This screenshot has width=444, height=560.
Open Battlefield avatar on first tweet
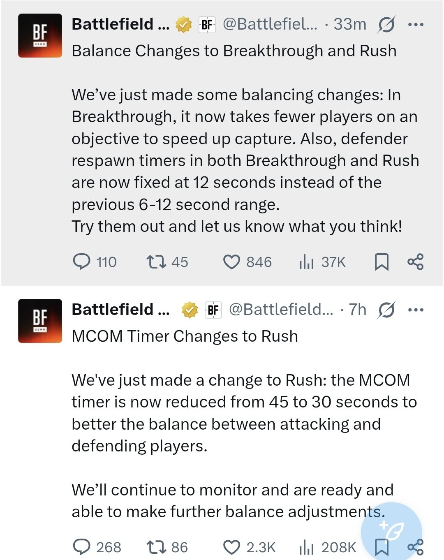coord(40,35)
